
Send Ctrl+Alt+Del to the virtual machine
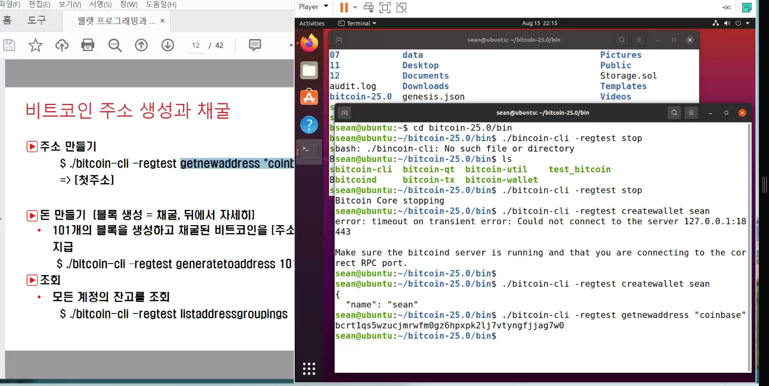(x=369, y=8)
